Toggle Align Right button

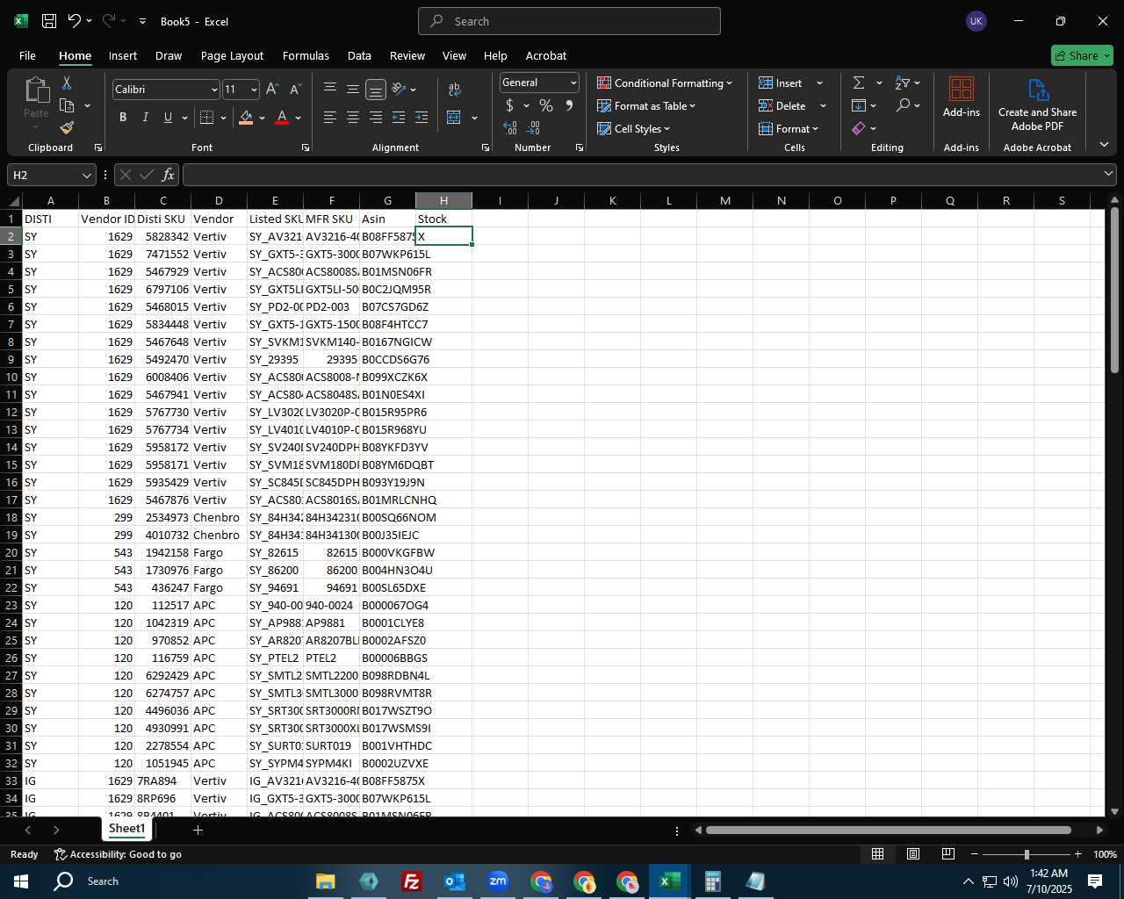coord(376,117)
